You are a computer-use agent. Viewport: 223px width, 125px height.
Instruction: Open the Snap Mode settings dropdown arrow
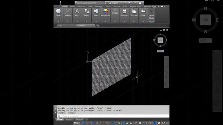point(90,123)
